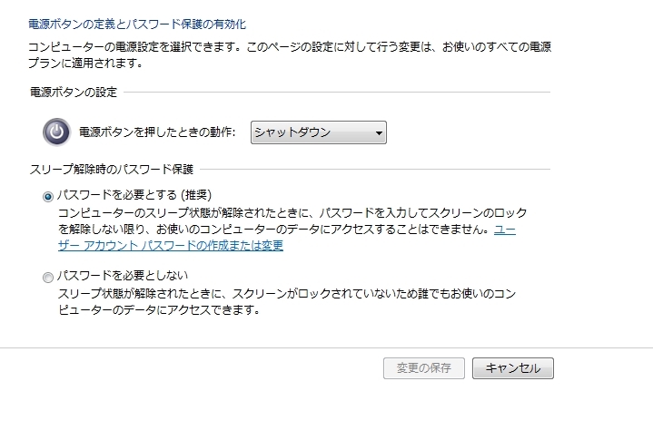Click the link's first line ending in ユー

coord(504,230)
